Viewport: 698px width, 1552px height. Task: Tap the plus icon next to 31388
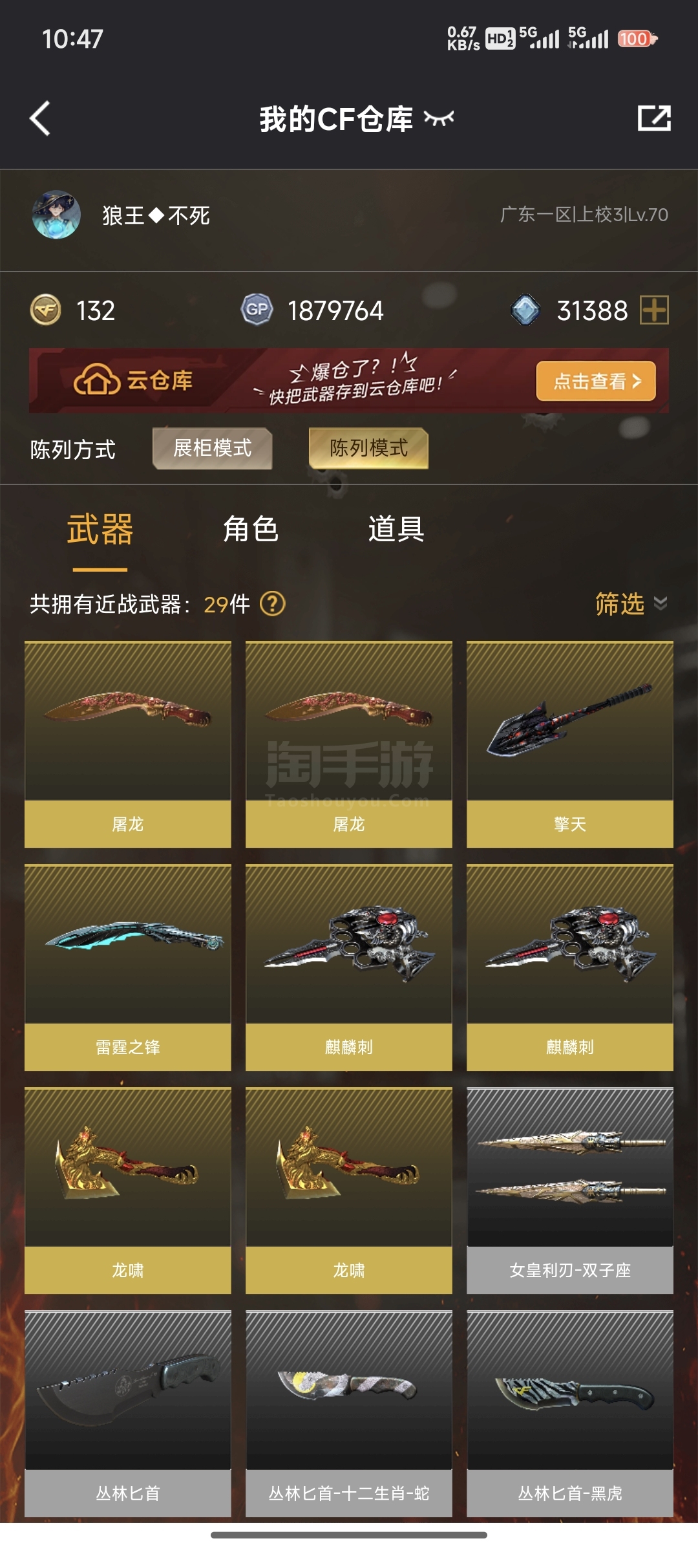coord(654,310)
